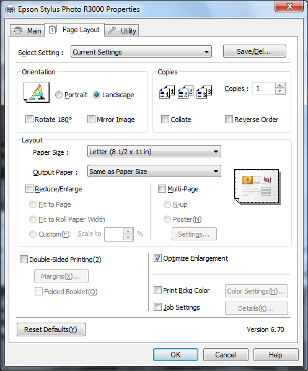Open the Paper Size dropdown
308x371 pixels.
[x=154, y=151]
